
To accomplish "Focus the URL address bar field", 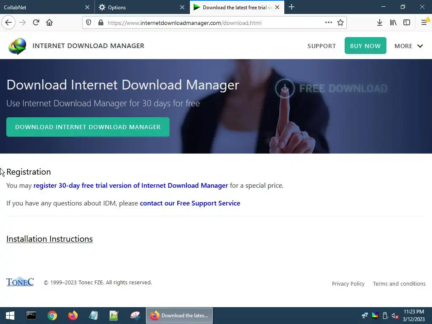I will pos(213,23).
